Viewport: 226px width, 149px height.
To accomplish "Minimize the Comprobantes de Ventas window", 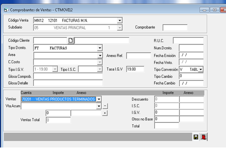I will tap(204, 10).
